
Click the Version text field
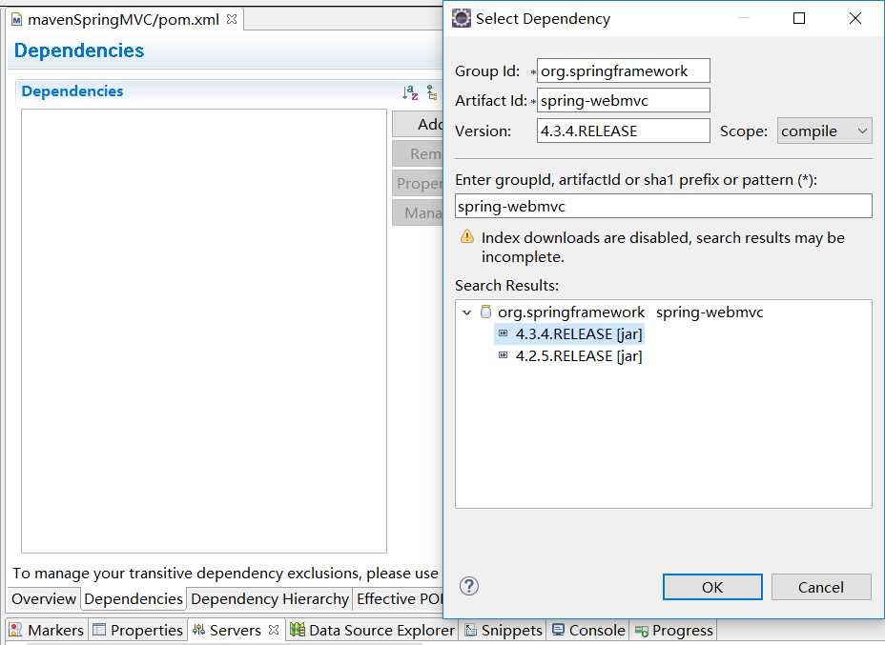coord(623,131)
